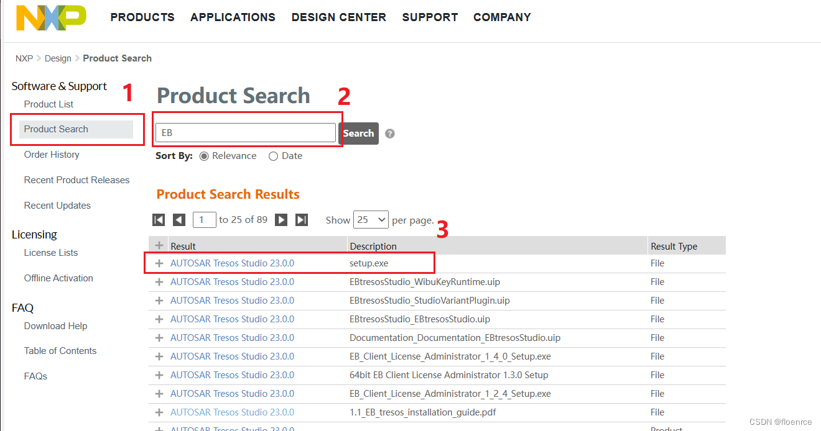This screenshot has width=821, height=431.
Task: Open Offline Activation in sidebar
Action: 58,278
